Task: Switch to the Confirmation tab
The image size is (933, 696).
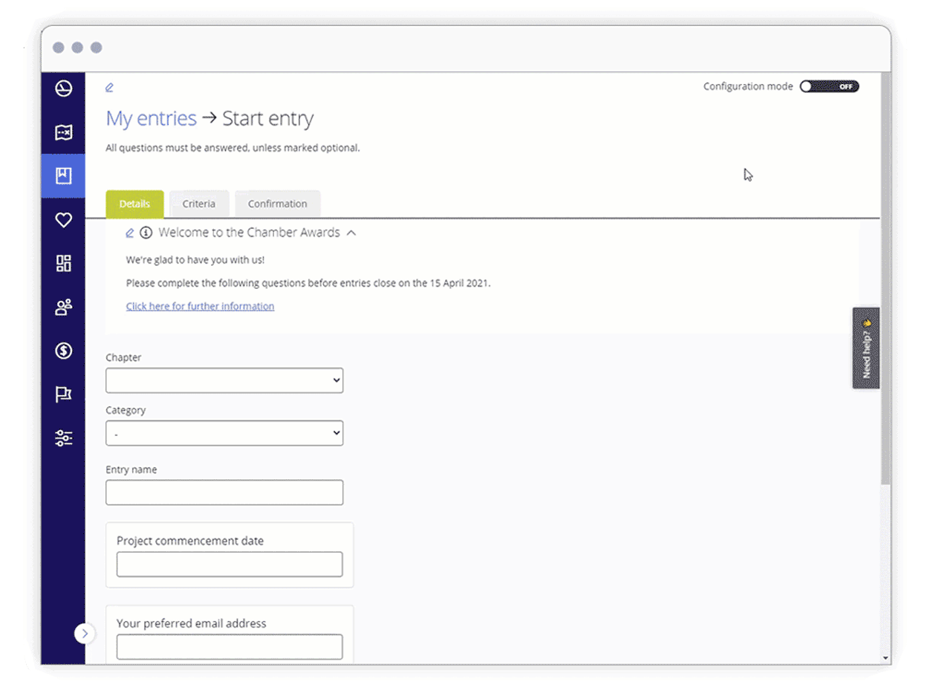Action: [x=277, y=204]
